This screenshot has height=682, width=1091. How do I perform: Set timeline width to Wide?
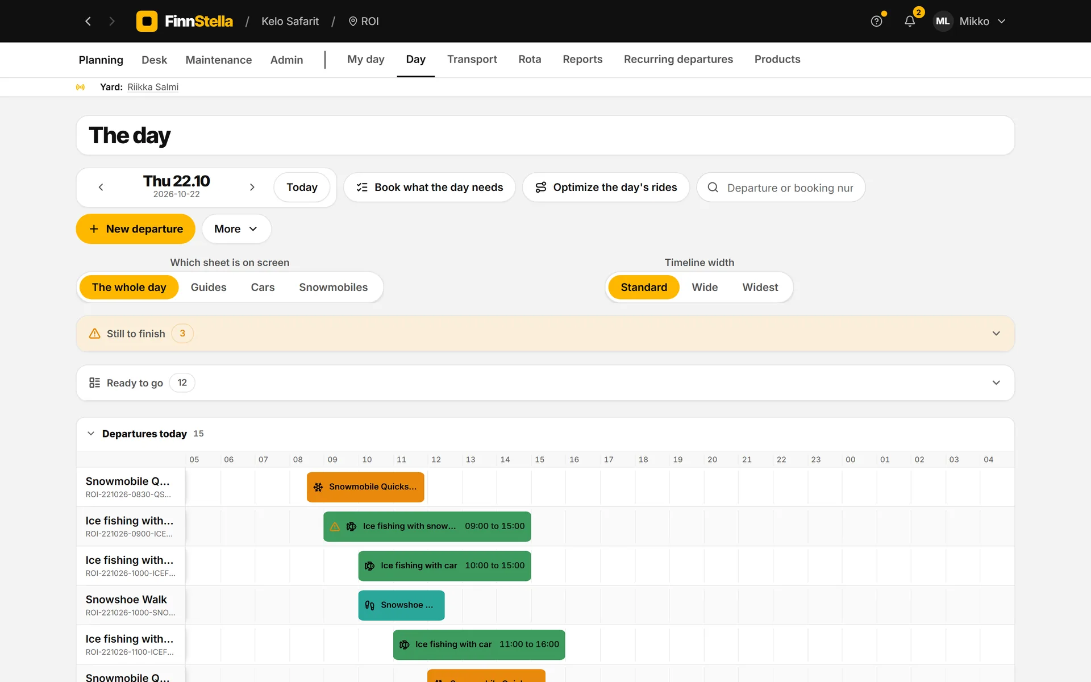coord(705,287)
